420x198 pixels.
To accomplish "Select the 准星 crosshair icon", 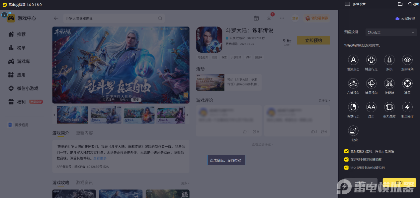I will point(407,83).
